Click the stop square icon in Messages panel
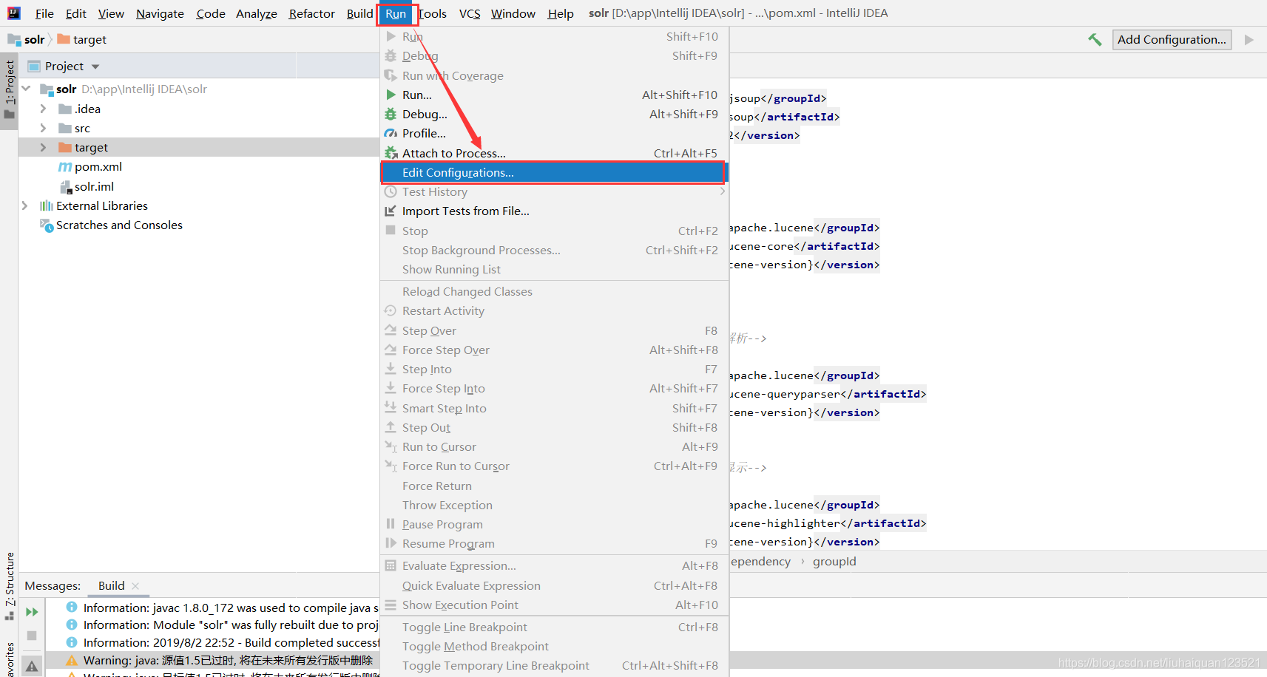Screen dimensions: 1267x677 32,636
